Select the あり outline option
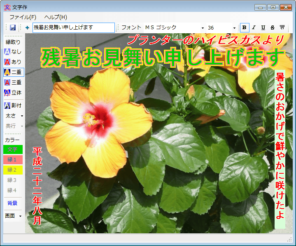Viewport: 296px width, 246px height. (x=13, y=62)
